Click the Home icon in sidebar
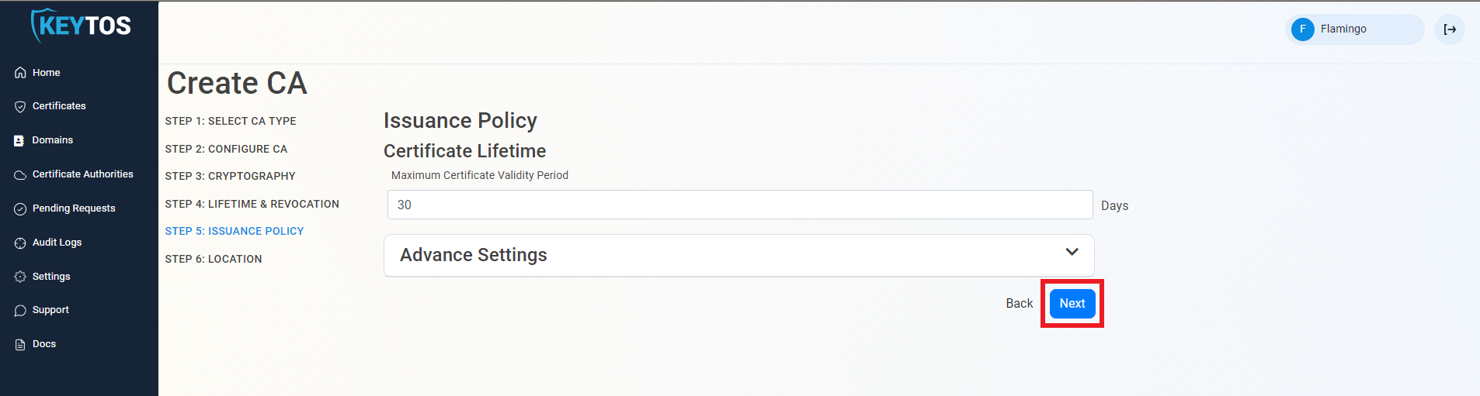Image resolution: width=1480 pixels, height=396 pixels. (20, 73)
